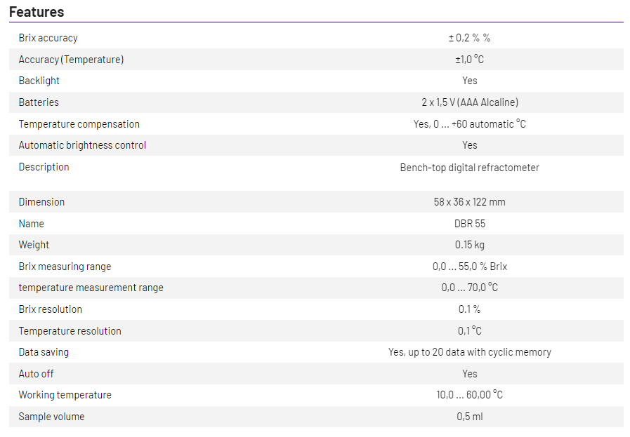The width and height of the screenshot is (630, 437).
Task: Click the Features heading
Action: point(37,12)
